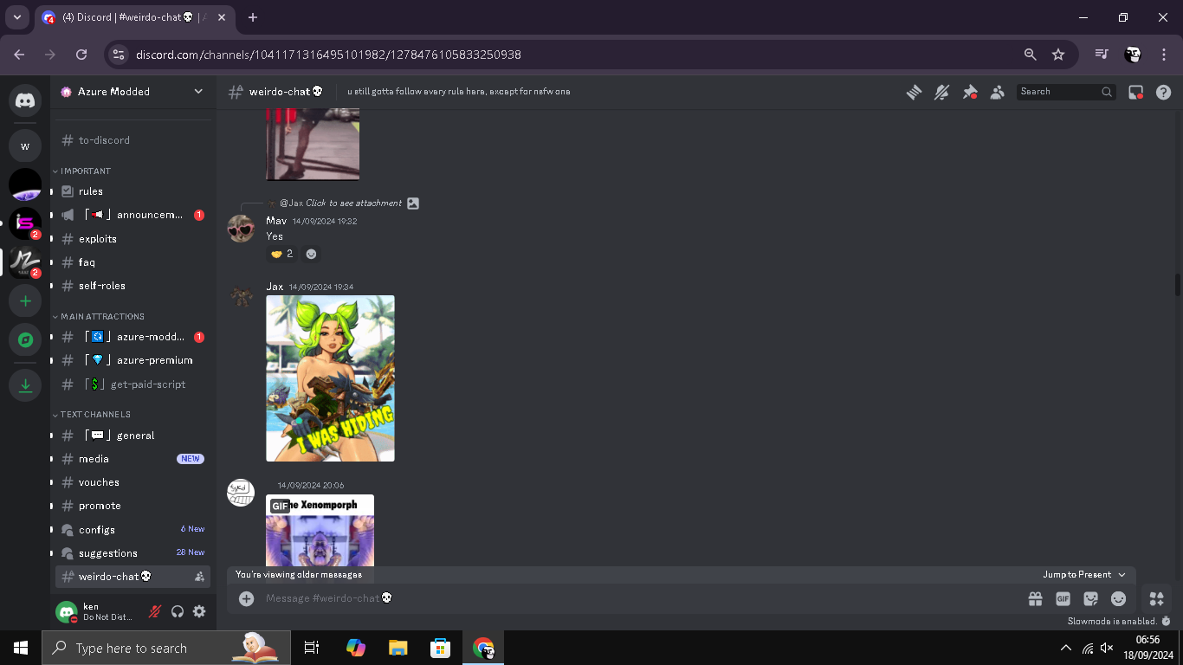Toggle microphone mute in user panel
1183x665 pixels.
tap(155, 611)
